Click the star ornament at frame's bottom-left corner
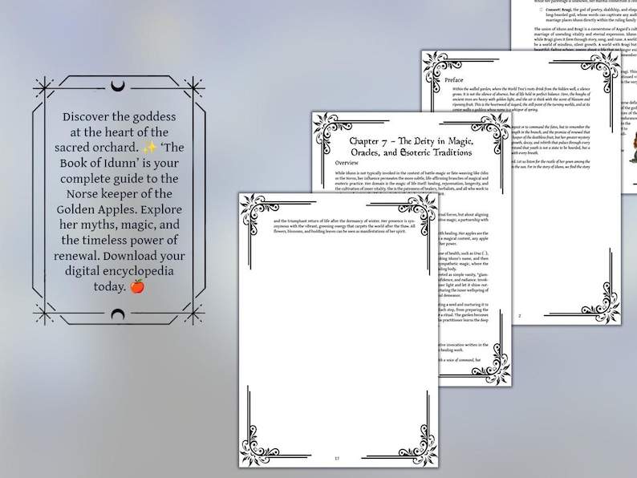 43,314
